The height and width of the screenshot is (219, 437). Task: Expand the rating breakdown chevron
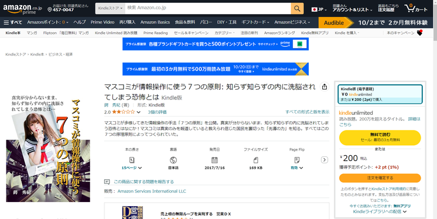[138, 112]
